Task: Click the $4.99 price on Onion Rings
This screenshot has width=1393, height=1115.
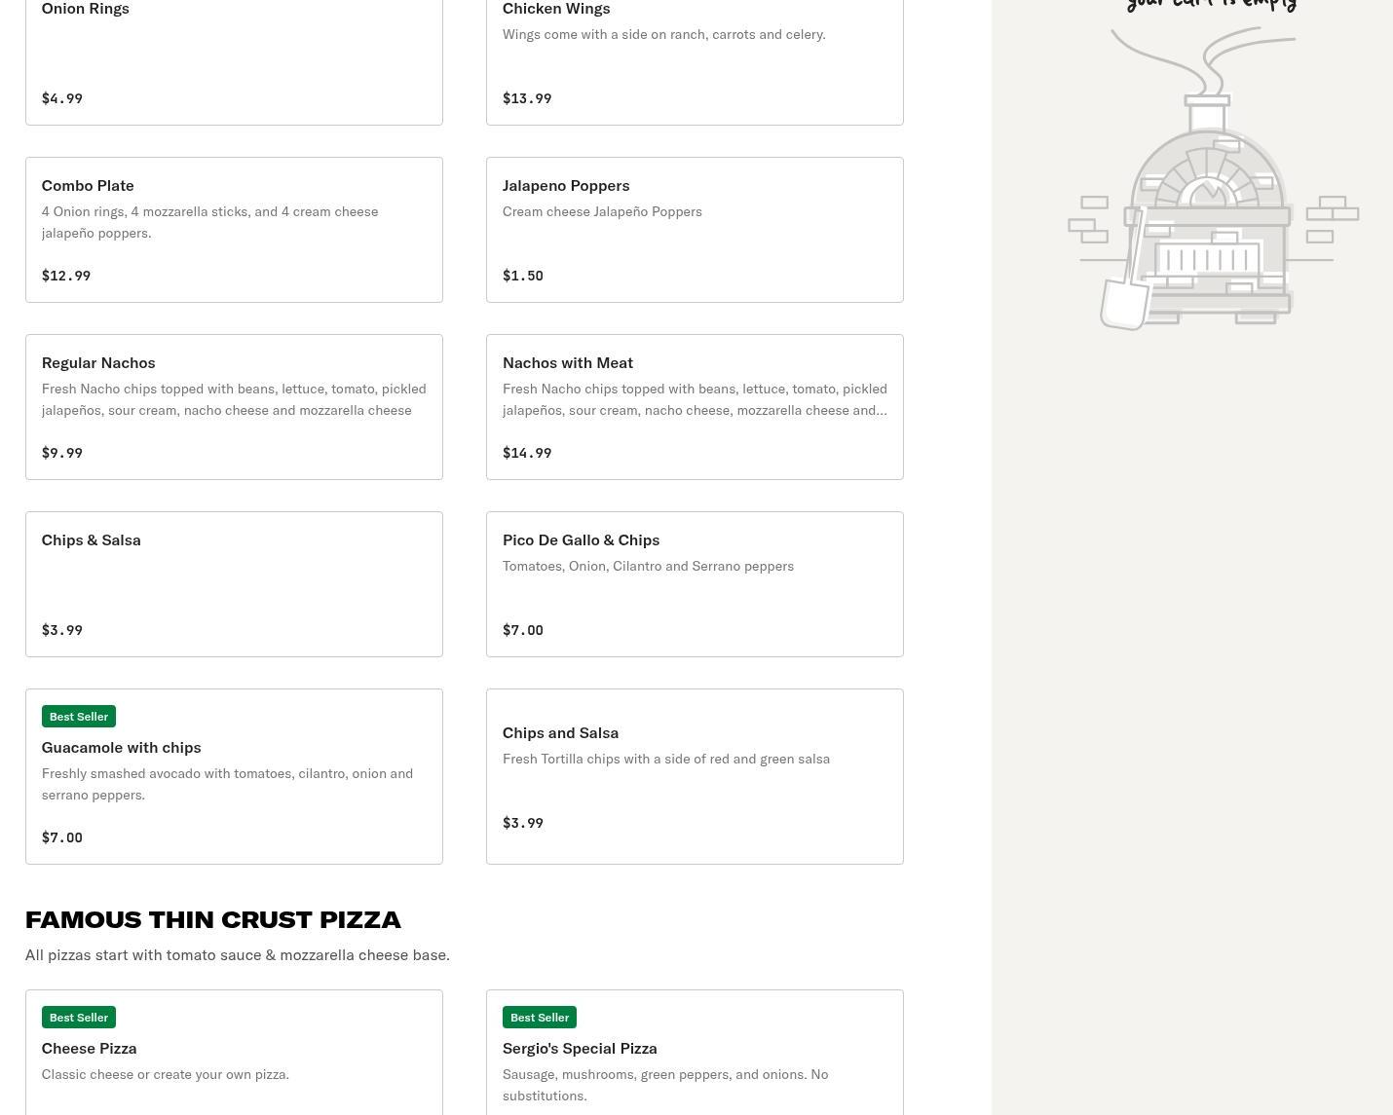Action: click(x=62, y=98)
